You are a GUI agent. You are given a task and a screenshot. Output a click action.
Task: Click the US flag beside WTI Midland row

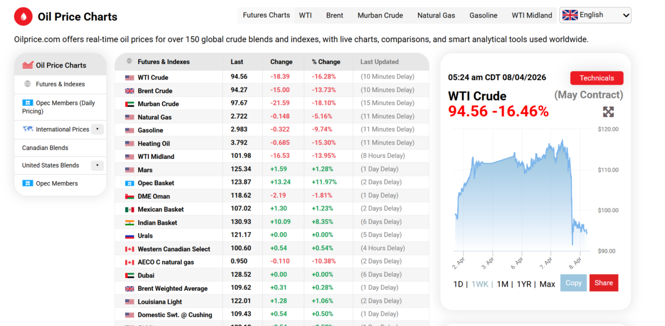click(130, 157)
